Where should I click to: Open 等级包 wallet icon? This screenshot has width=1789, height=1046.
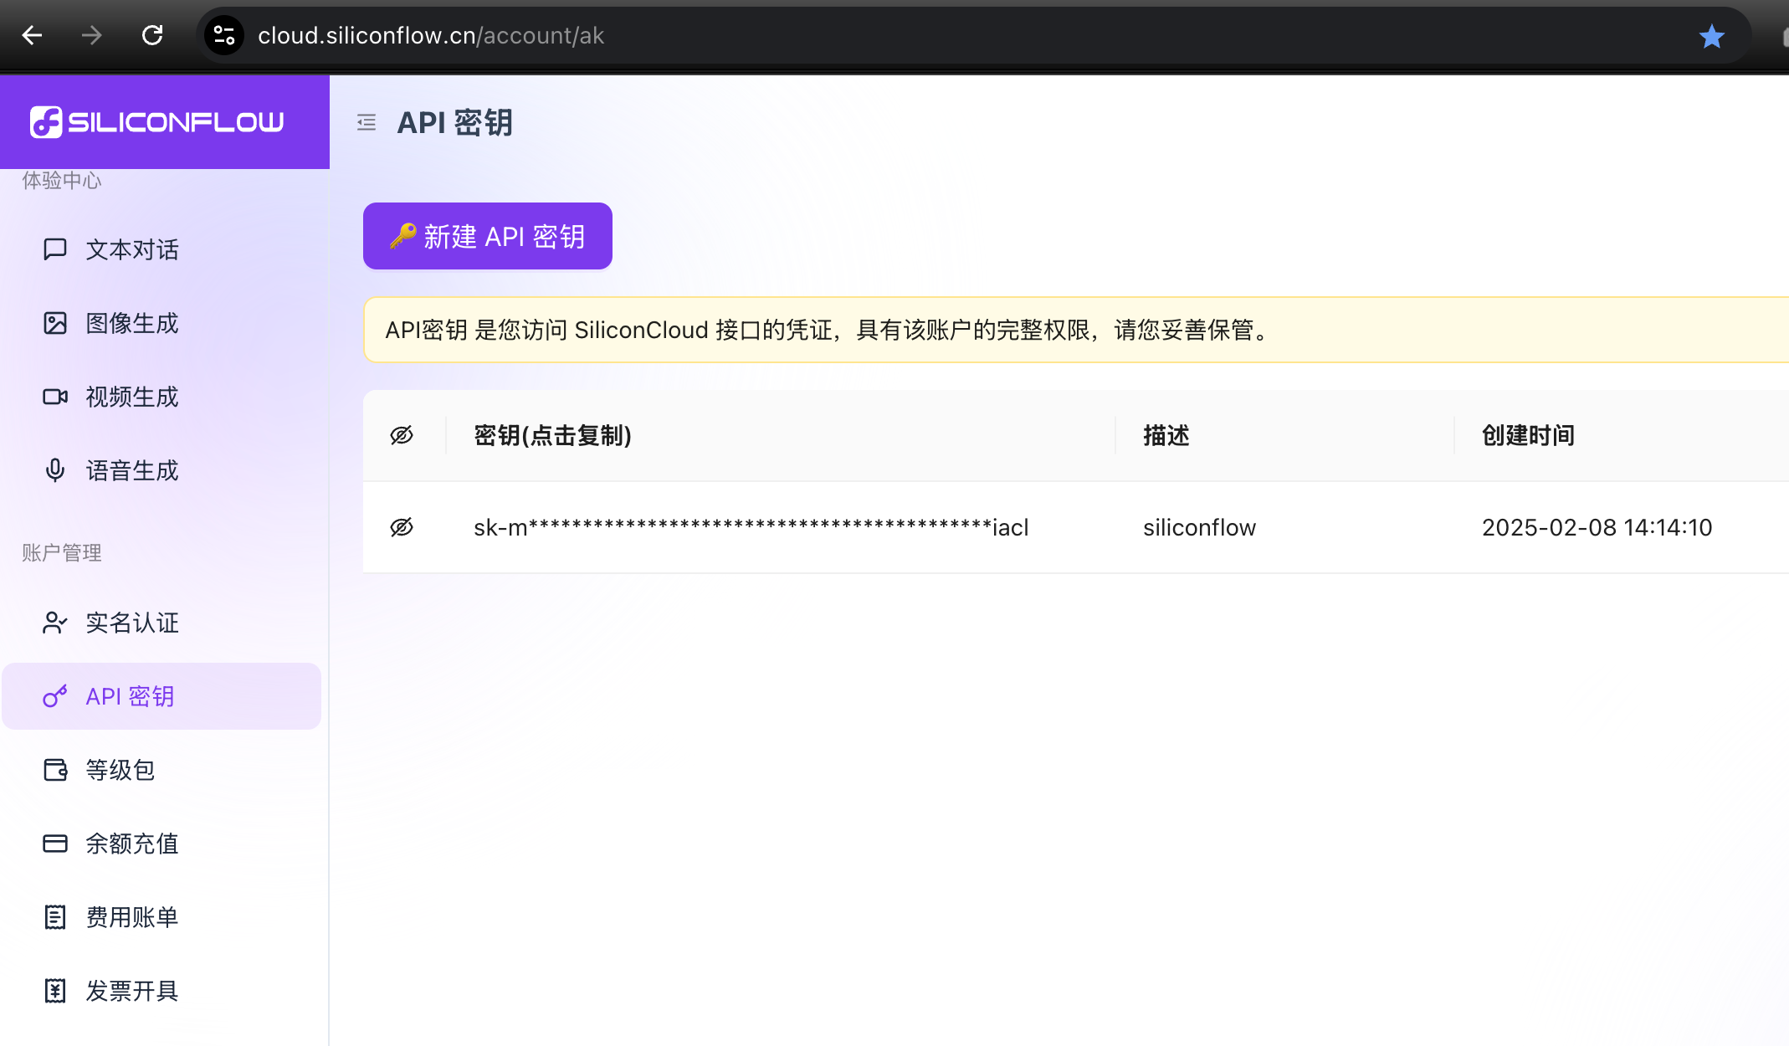pos(55,770)
